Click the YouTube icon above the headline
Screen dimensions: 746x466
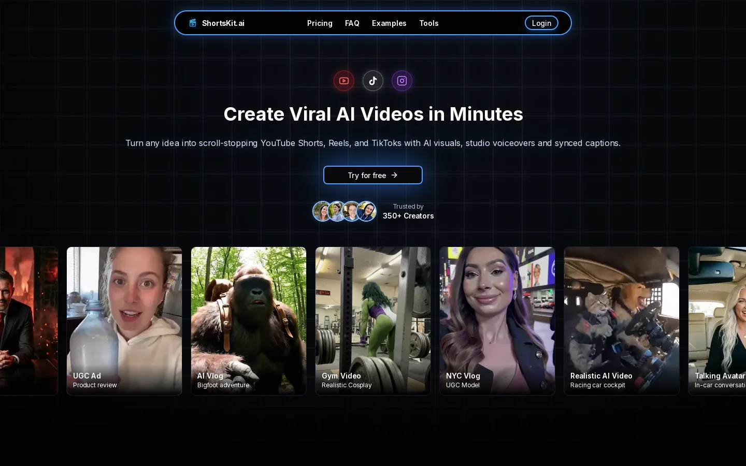click(344, 81)
